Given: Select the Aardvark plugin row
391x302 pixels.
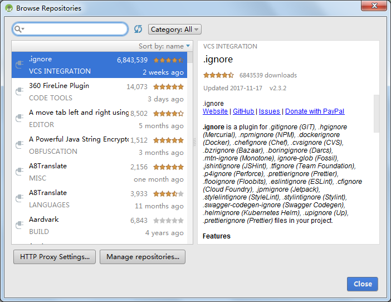Looking at the screenshot, I should 99,225.
